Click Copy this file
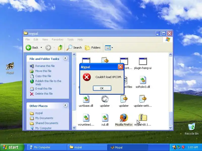Screen dimensions: 202x151 40,76
